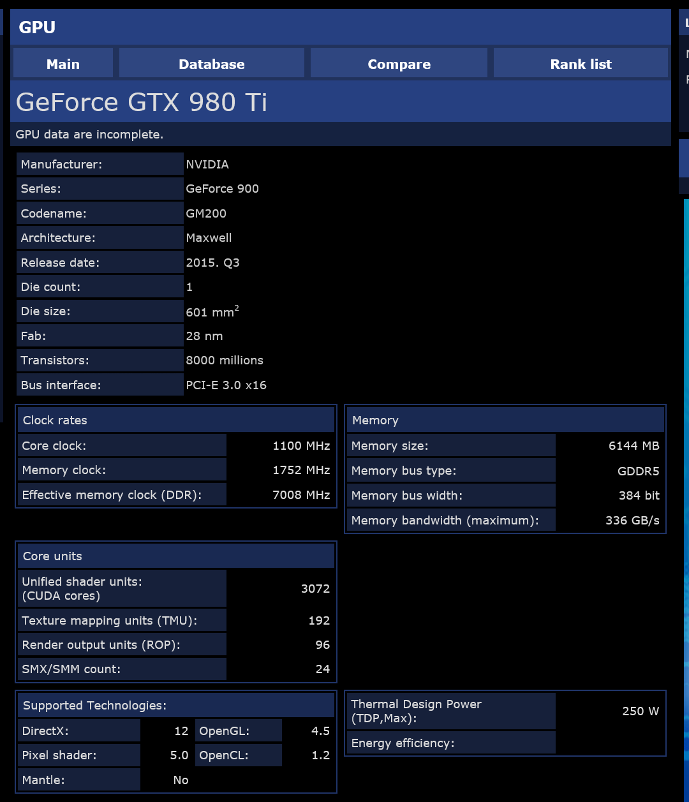Image resolution: width=689 pixels, height=802 pixels.
Task: Click the 601 mm² die size value
Action: click(212, 311)
